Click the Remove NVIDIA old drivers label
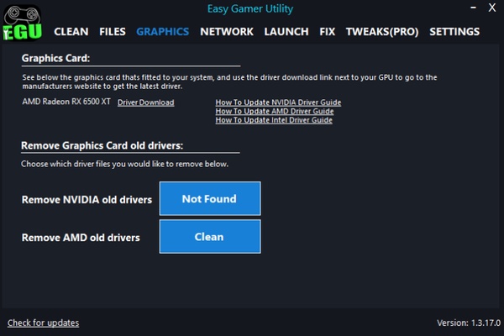 (x=87, y=200)
